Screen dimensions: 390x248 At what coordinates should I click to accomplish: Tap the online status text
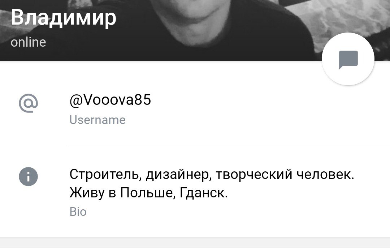(29, 42)
